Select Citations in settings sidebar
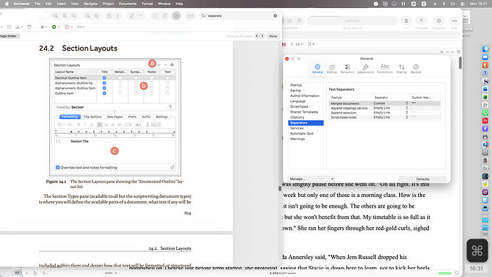The width and height of the screenshot is (492, 277). click(x=297, y=117)
